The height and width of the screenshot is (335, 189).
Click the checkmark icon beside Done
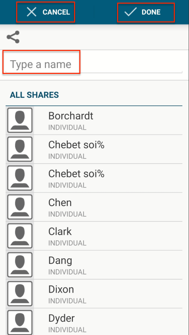[130, 12]
